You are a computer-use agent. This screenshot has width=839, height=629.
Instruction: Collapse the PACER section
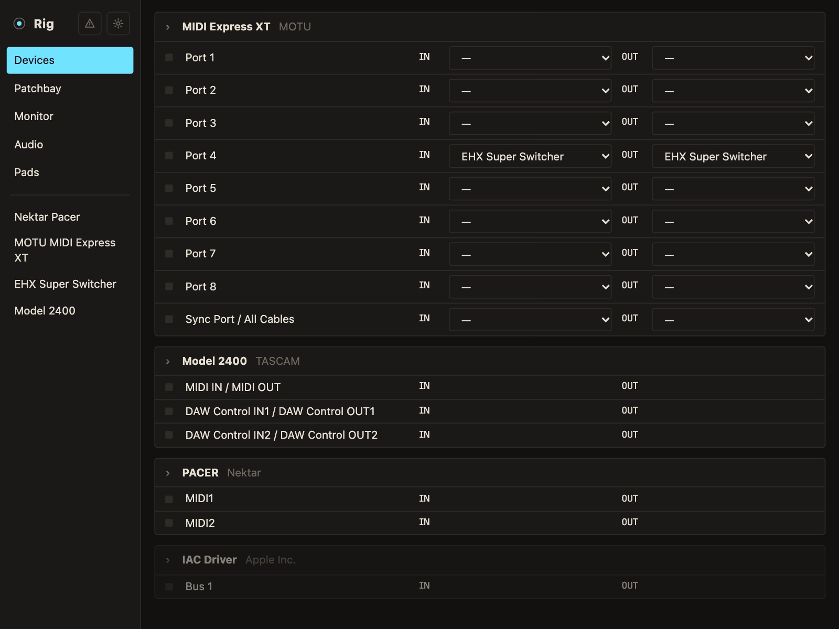pos(168,473)
